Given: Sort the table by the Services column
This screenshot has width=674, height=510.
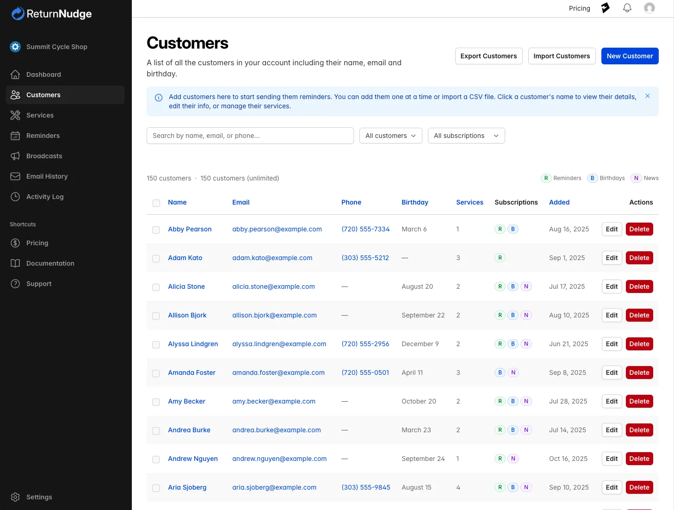Looking at the screenshot, I should [x=470, y=202].
